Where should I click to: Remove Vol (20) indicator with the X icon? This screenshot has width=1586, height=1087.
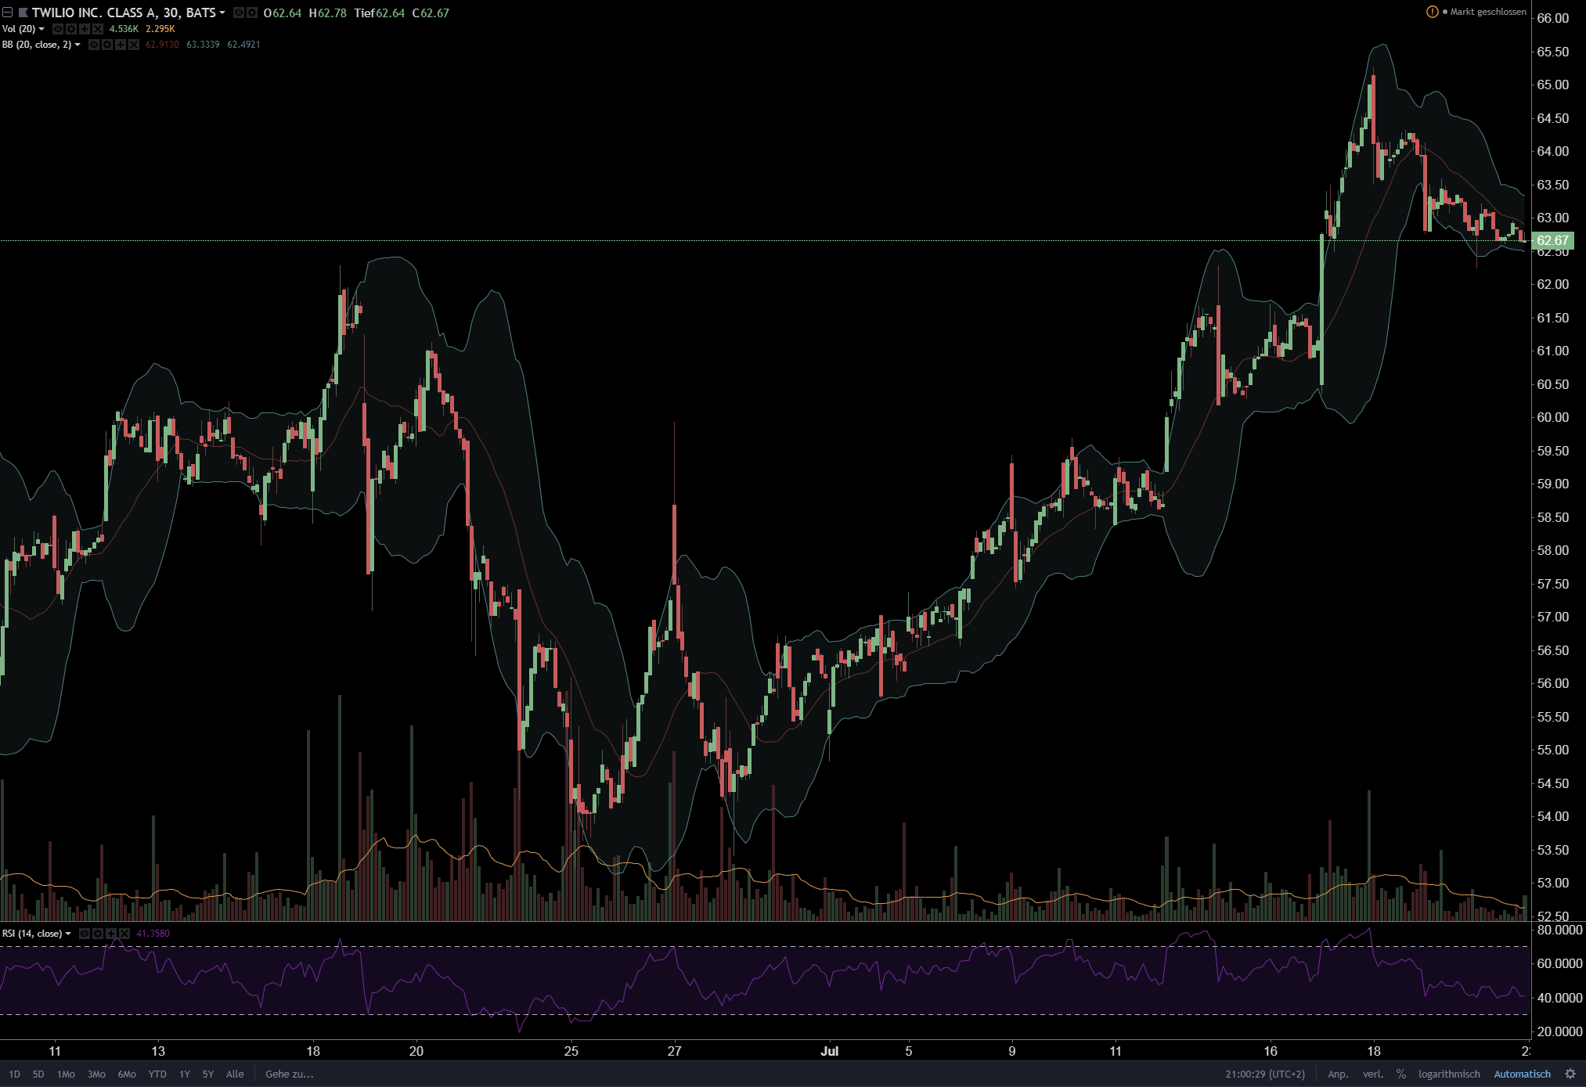coord(98,29)
